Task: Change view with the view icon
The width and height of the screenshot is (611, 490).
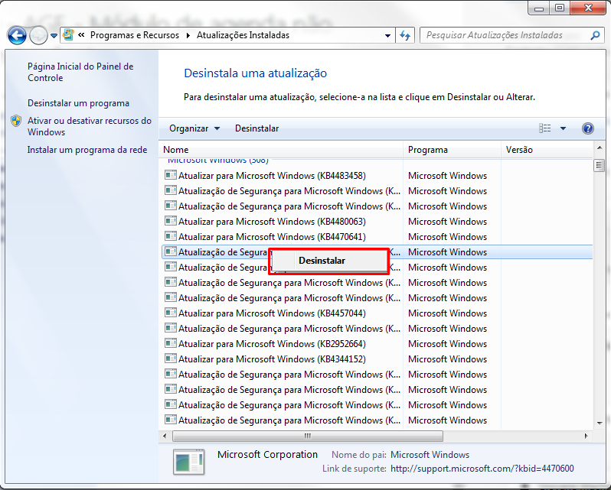Action: [x=544, y=128]
